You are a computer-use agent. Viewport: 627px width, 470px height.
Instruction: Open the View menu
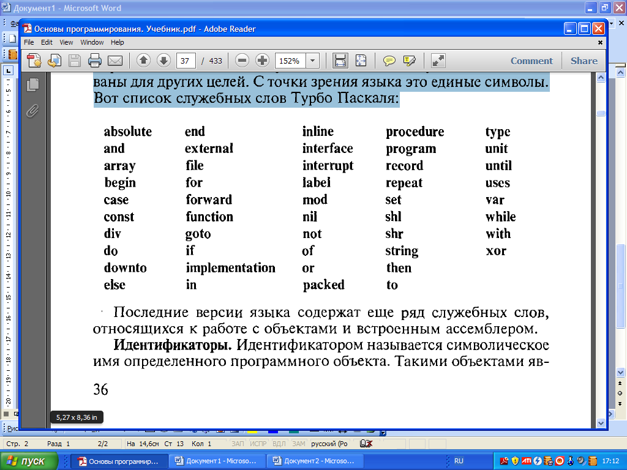pyautogui.click(x=66, y=42)
